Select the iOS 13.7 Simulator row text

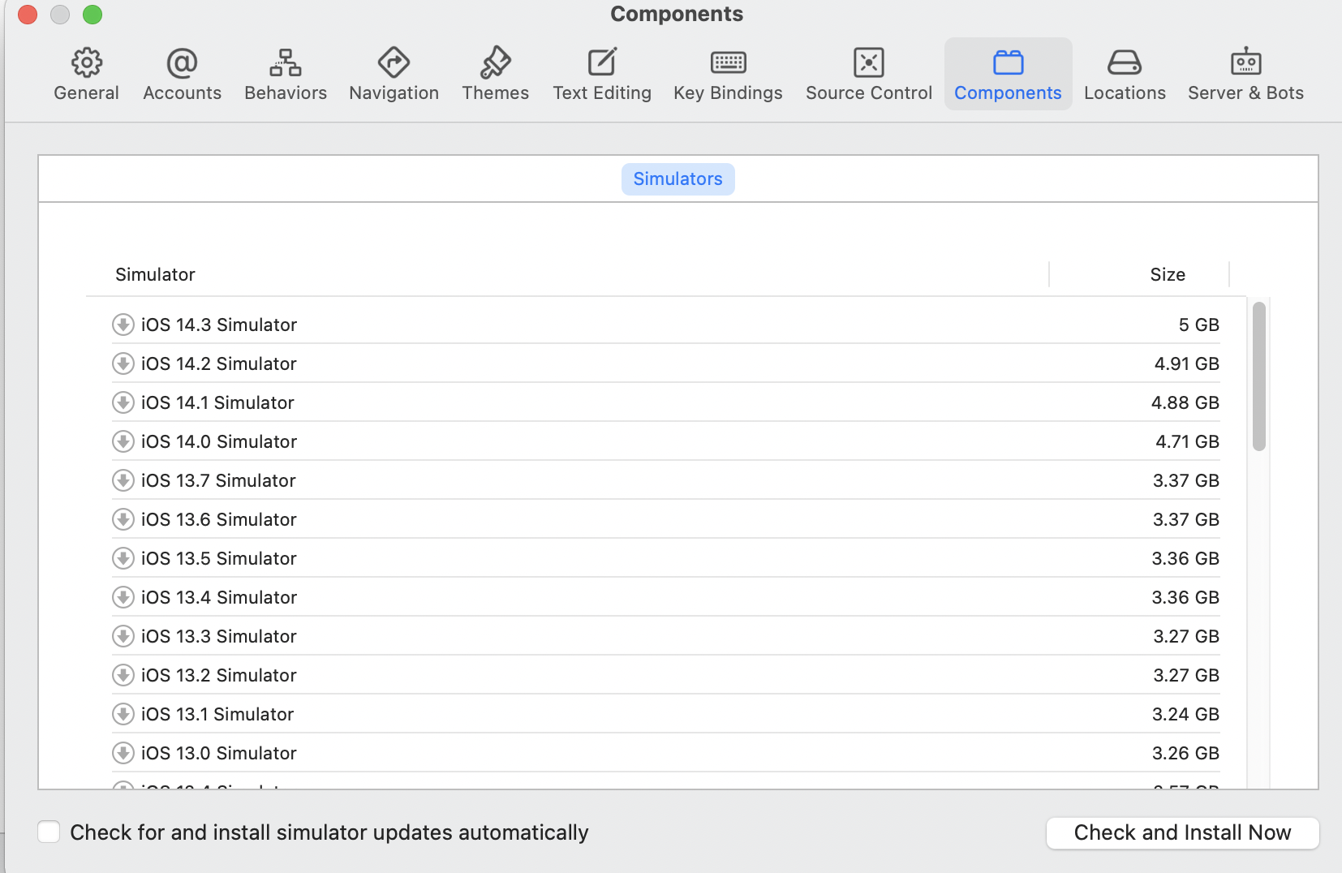point(218,480)
